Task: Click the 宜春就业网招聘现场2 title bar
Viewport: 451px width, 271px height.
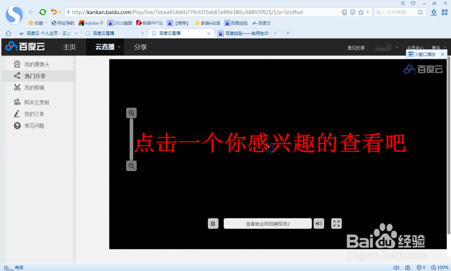Action: point(267,224)
